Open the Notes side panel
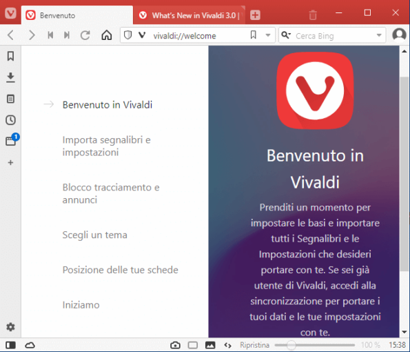410x352 pixels. 10,99
